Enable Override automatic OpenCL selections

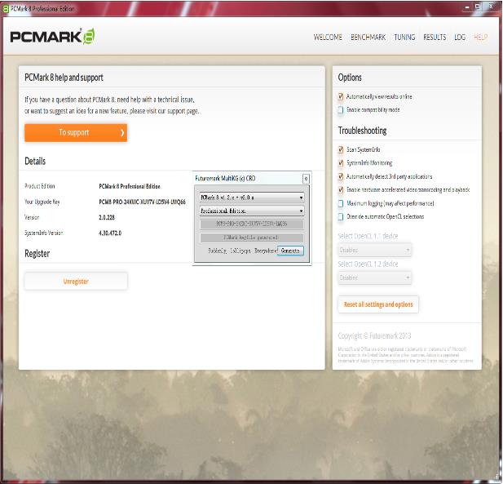(341, 217)
